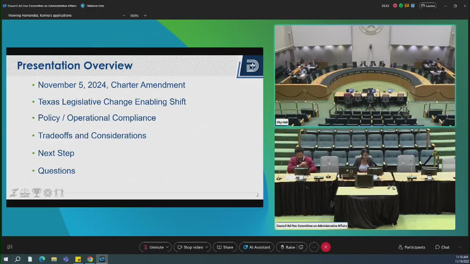Open the Layout menu
This screenshot has height=264, width=470.
[x=428, y=5]
